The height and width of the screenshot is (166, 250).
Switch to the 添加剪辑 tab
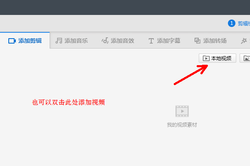[x=25, y=41]
